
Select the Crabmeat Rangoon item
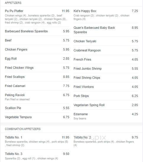106,50
